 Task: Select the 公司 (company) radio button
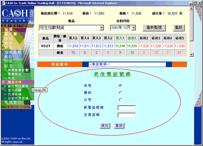120,100
